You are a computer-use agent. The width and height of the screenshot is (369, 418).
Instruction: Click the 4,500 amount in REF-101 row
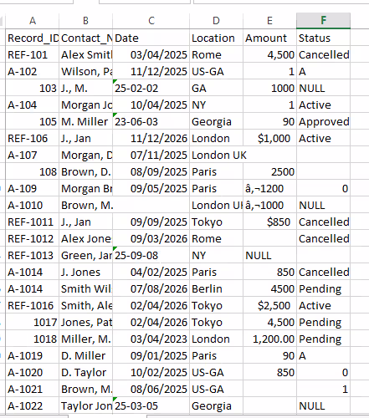coord(269,54)
